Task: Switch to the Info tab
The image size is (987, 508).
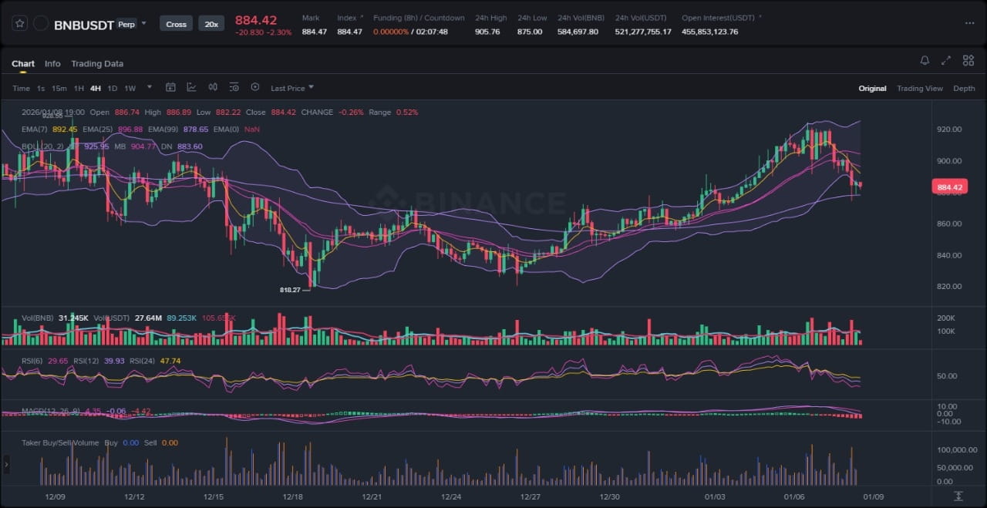Action: [x=52, y=64]
